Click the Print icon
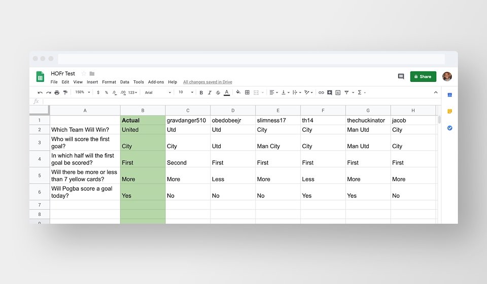This screenshot has width=487, height=284. 57,92
